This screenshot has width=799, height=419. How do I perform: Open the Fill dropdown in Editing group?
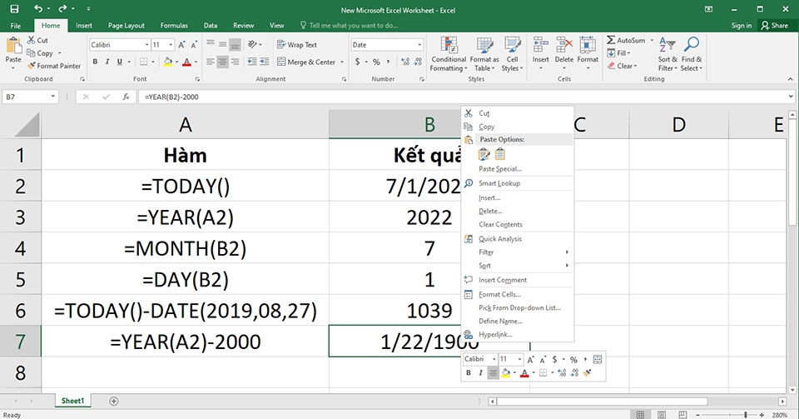point(619,53)
